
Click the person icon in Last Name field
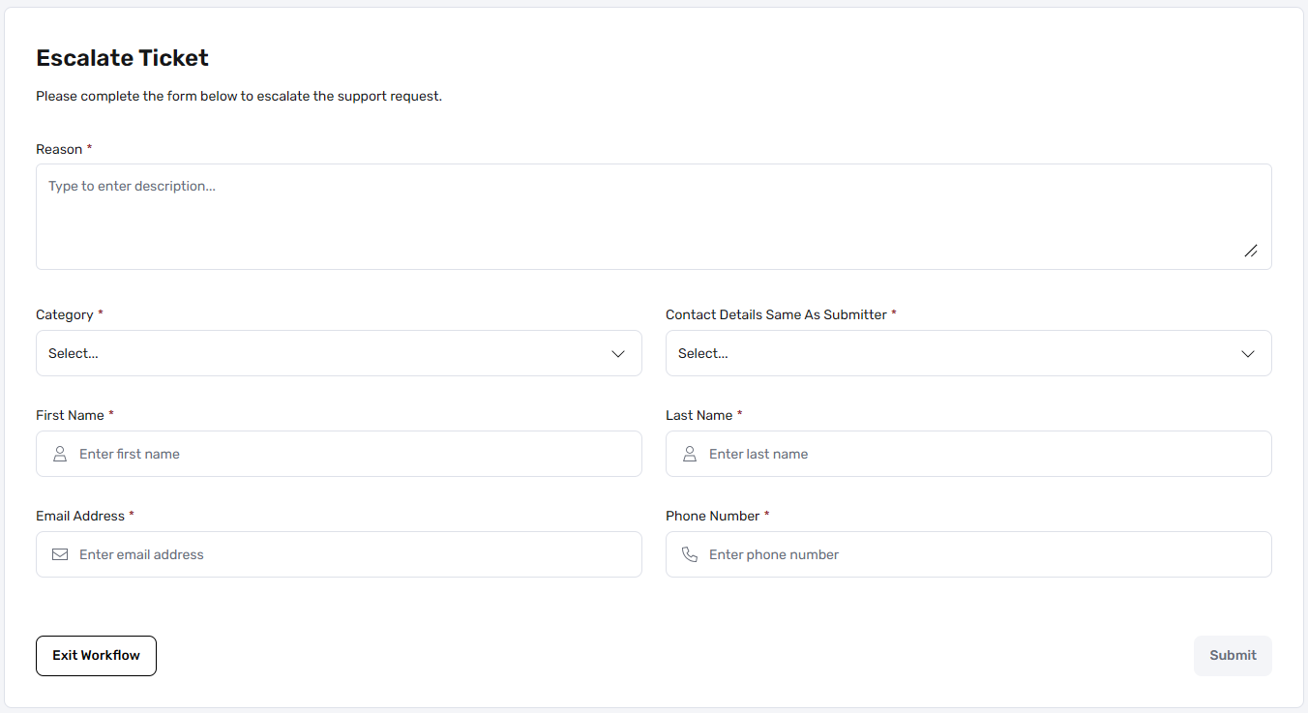tap(690, 454)
